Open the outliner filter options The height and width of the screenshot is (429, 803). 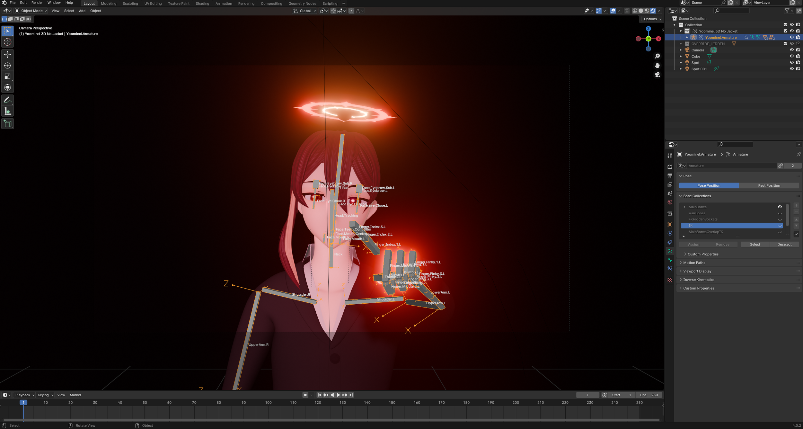[x=789, y=11]
